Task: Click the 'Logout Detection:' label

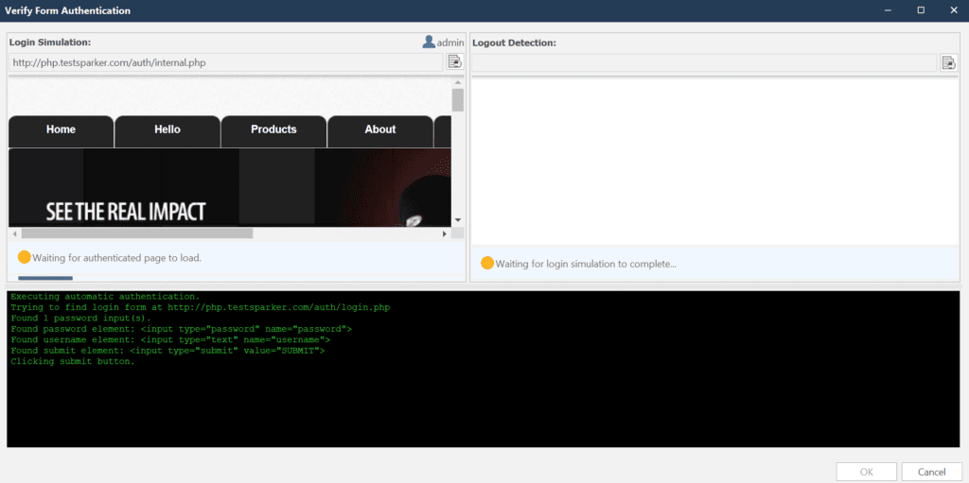Action: 514,43
